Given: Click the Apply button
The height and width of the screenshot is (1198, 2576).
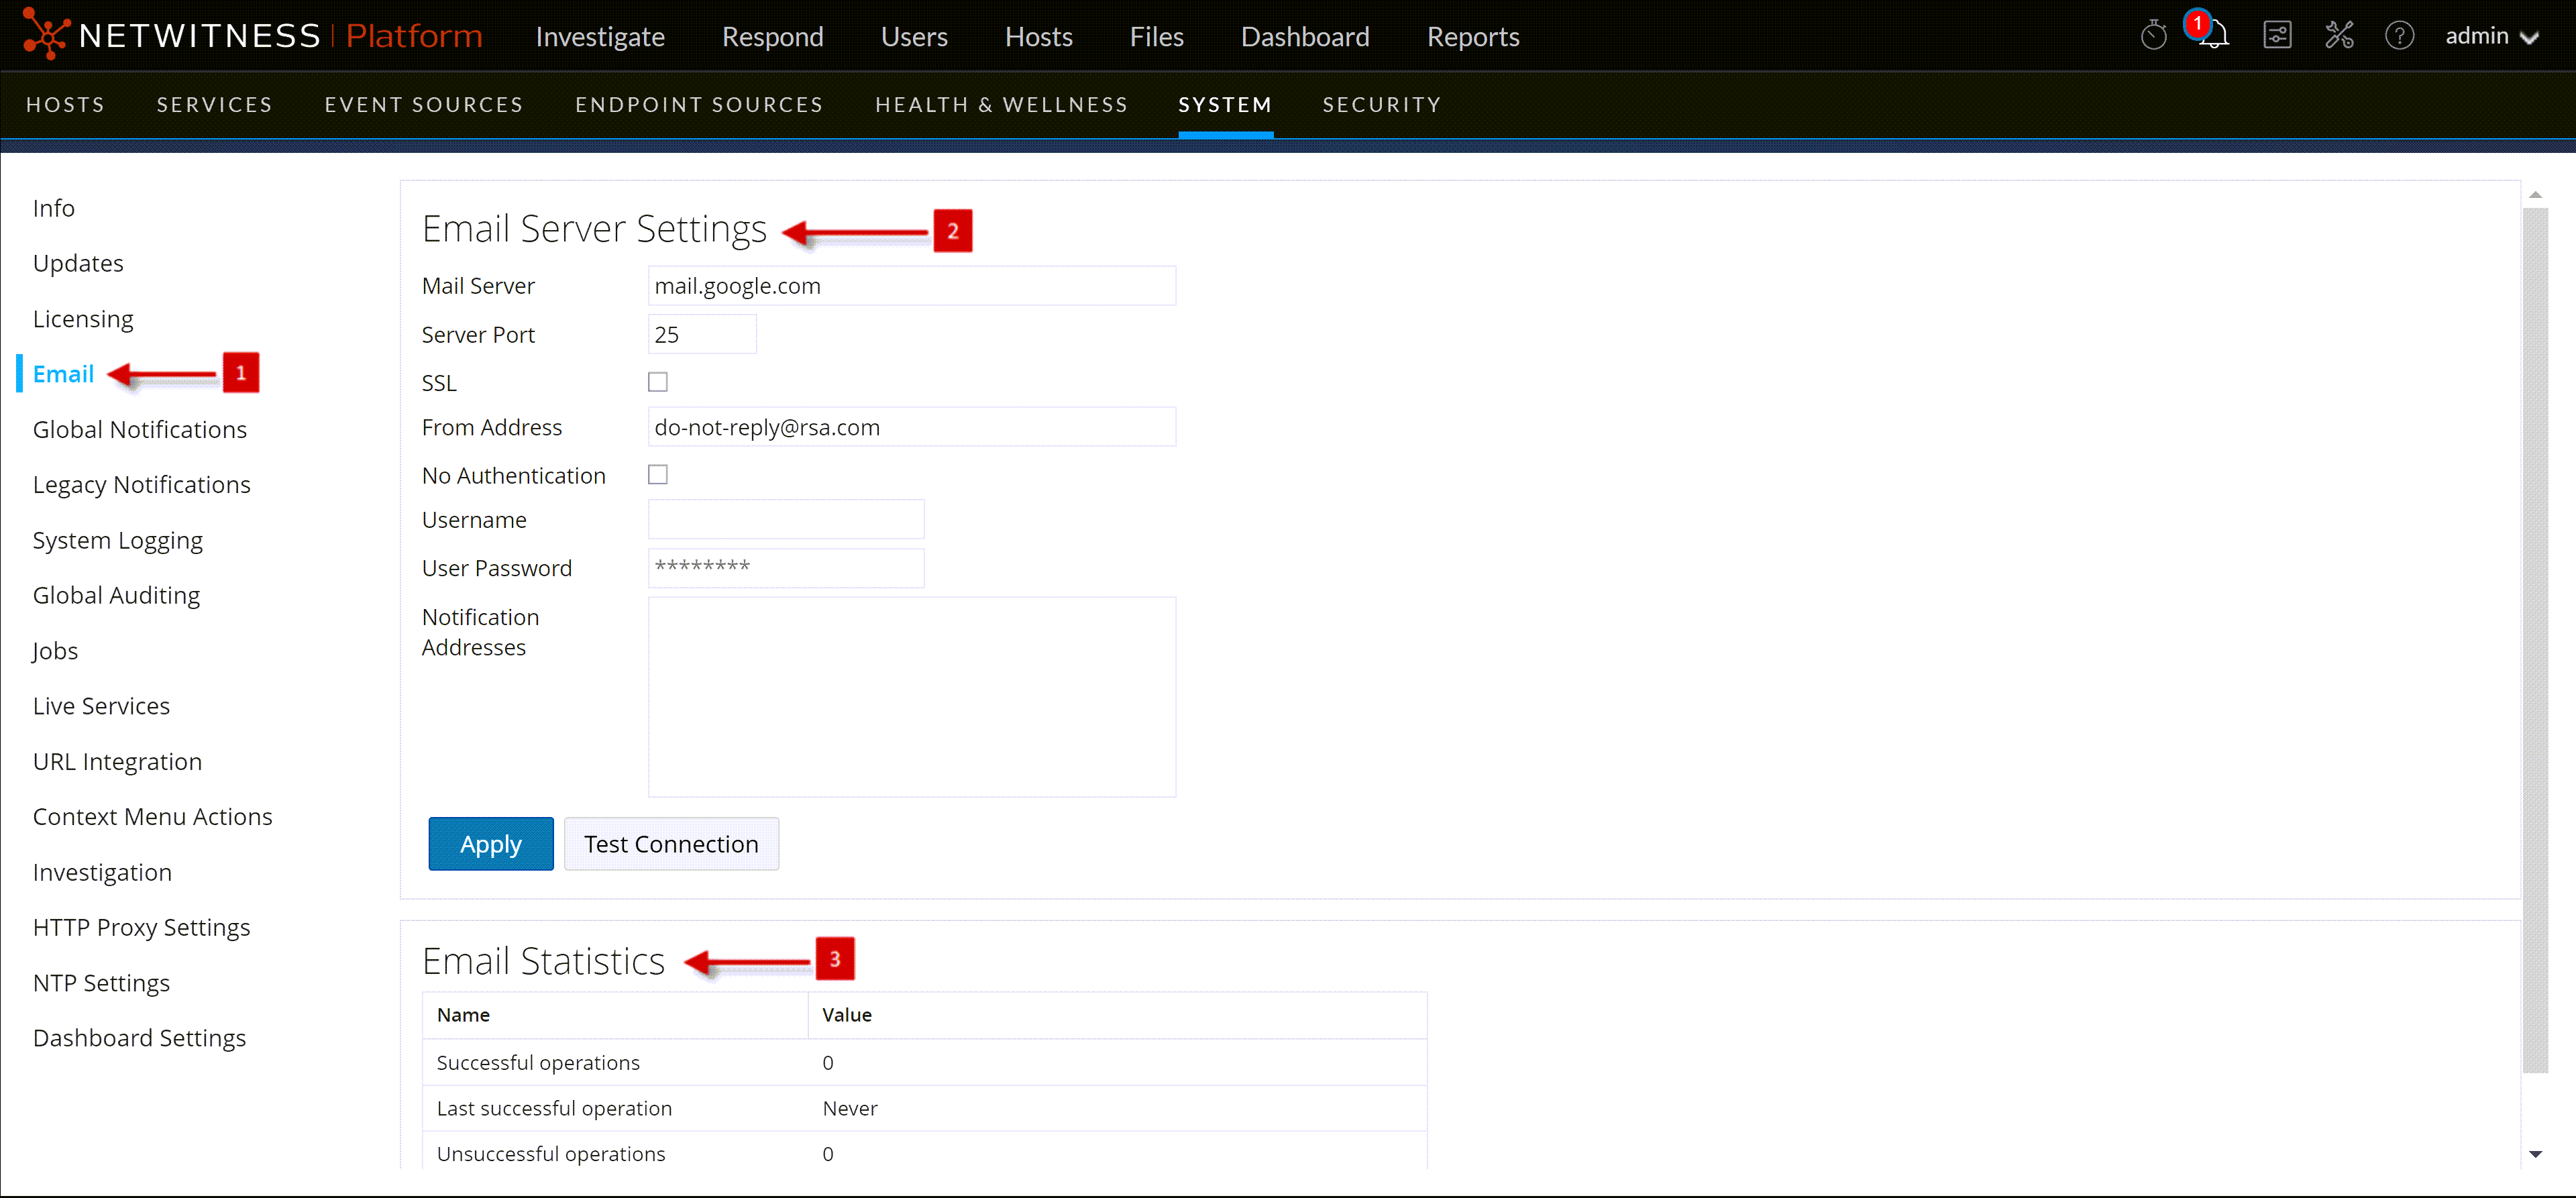Looking at the screenshot, I should [490, 843].
